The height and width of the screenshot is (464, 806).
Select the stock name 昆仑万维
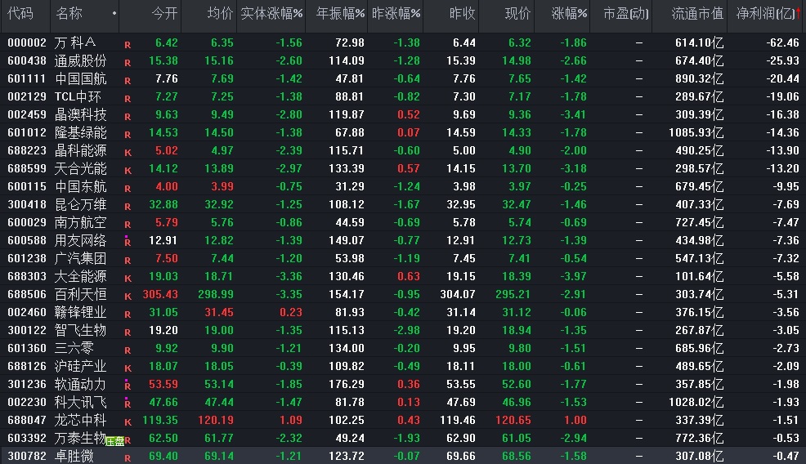[81, 204]
